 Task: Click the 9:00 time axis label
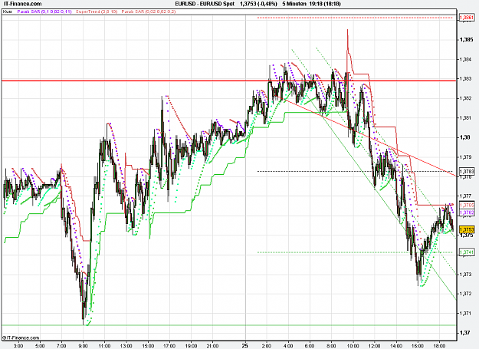[83, 346]
